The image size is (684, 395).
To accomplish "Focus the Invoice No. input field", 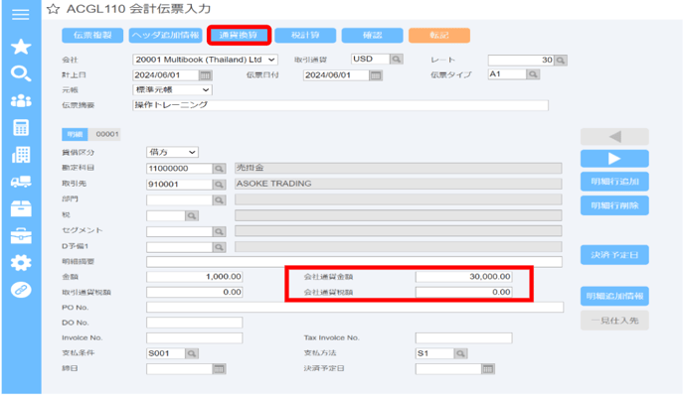I will (x=195, y=338).
